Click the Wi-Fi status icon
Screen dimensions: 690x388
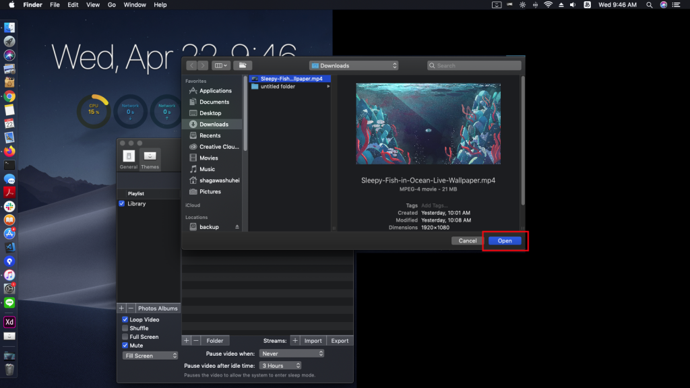548,5
